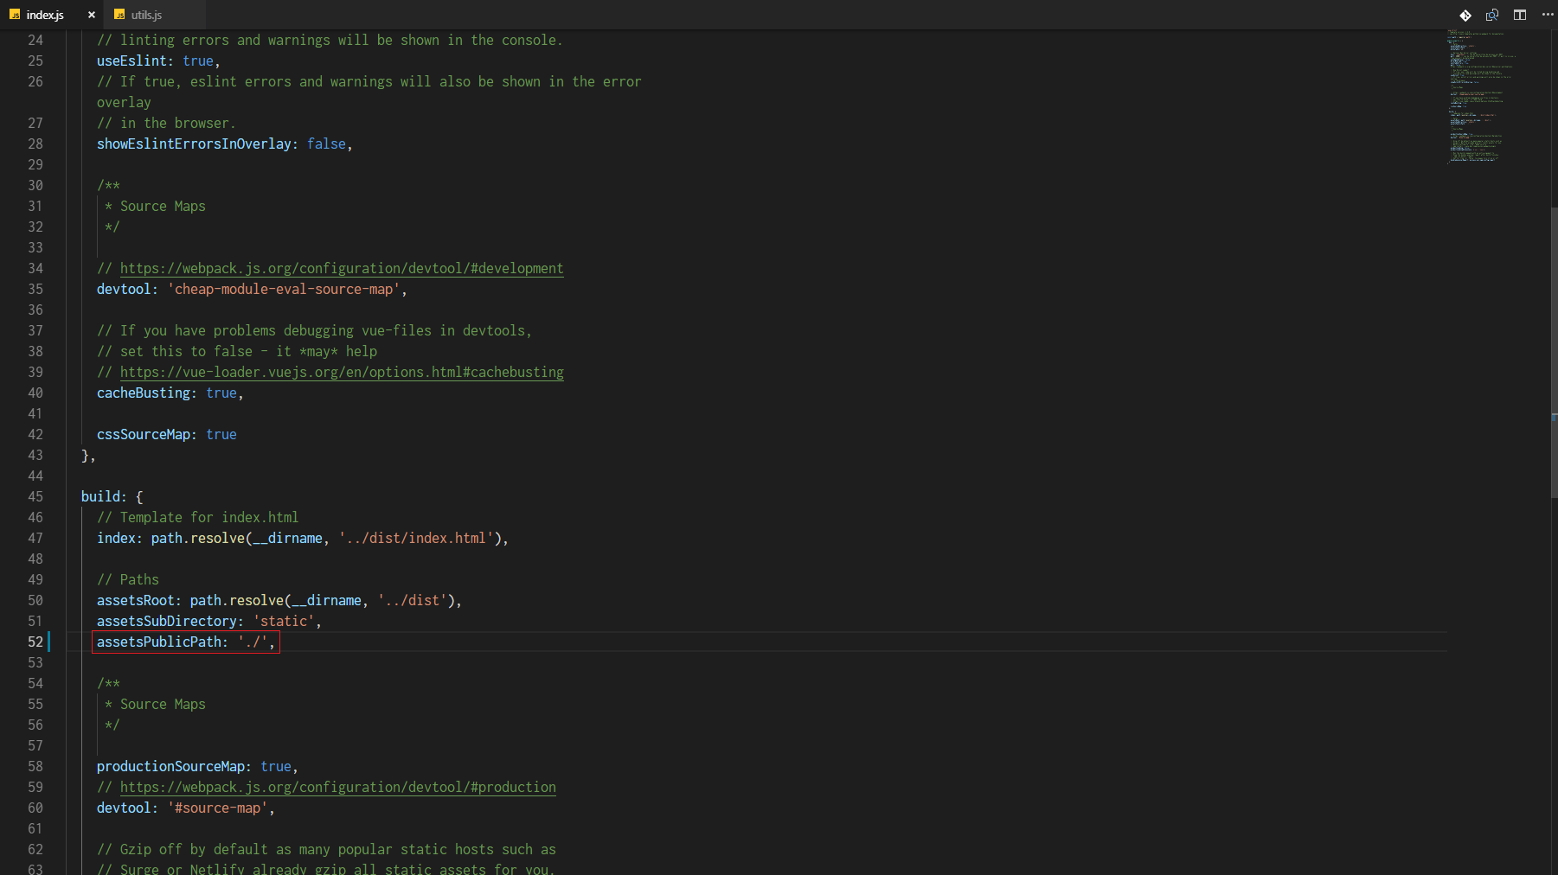Click the showEslintErrorsInOverlay false value
Viewport: 1558px width, 875px height.
tap(326, 144)
